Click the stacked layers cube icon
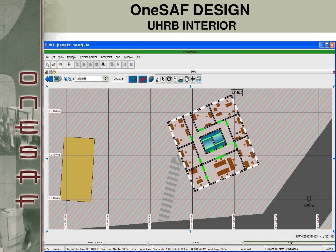Viewport: 336px width, 252px height. [151, 79]
